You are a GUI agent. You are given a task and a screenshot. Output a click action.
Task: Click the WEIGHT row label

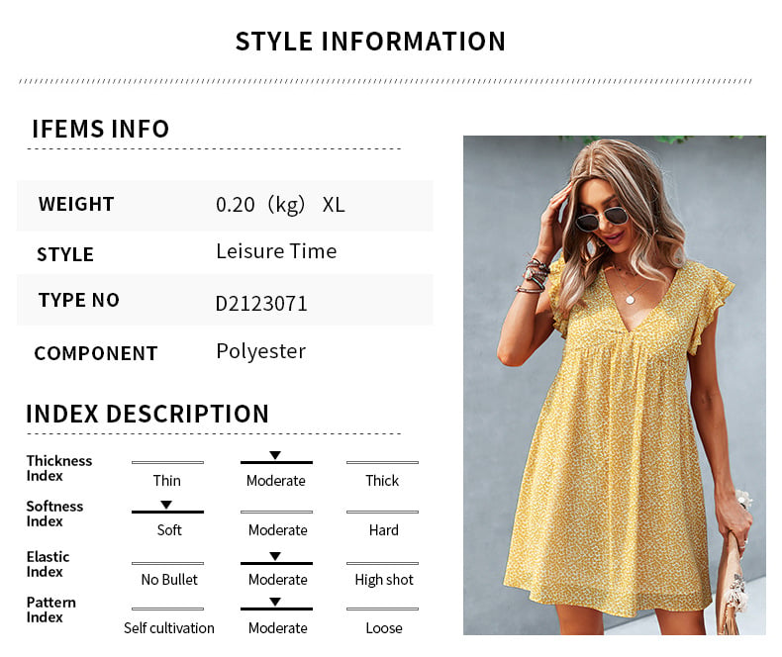pyautogui.click(x=76, y=204)
